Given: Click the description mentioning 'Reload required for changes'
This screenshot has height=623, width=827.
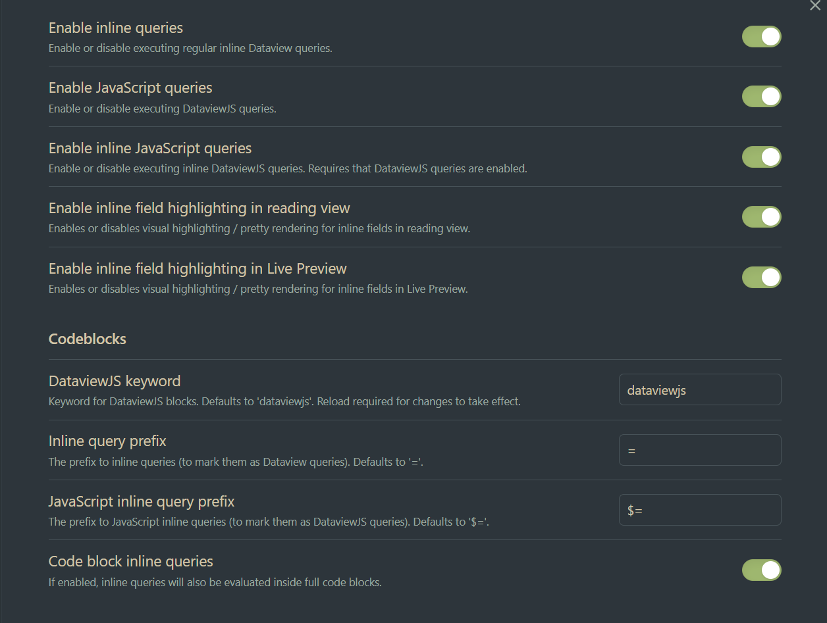Looking at the screenshot, I should tap(284, 401).
